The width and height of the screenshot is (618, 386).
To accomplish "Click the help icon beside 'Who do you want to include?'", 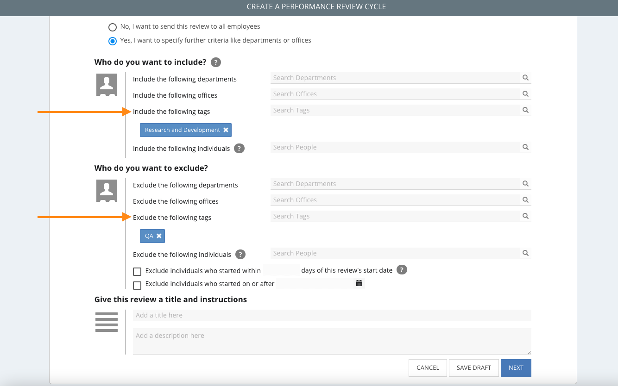I will 215,62.
